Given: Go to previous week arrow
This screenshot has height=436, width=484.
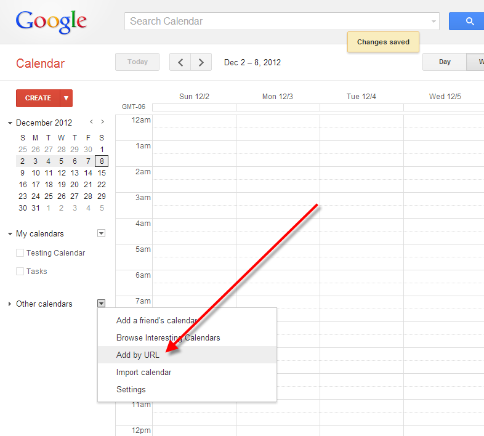Looking at the screenshot, I should point(180,62).
